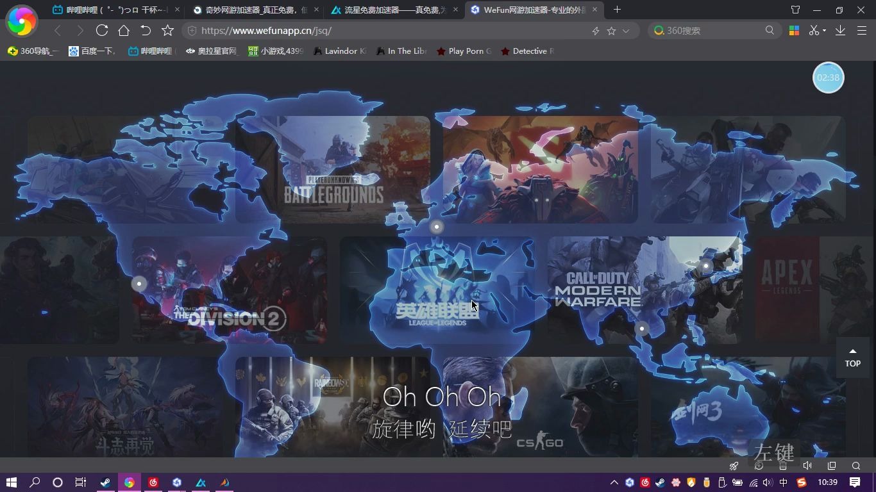Select the Apex Legends game card
Screen dimensions: 876x492
[x=814, y=290]
